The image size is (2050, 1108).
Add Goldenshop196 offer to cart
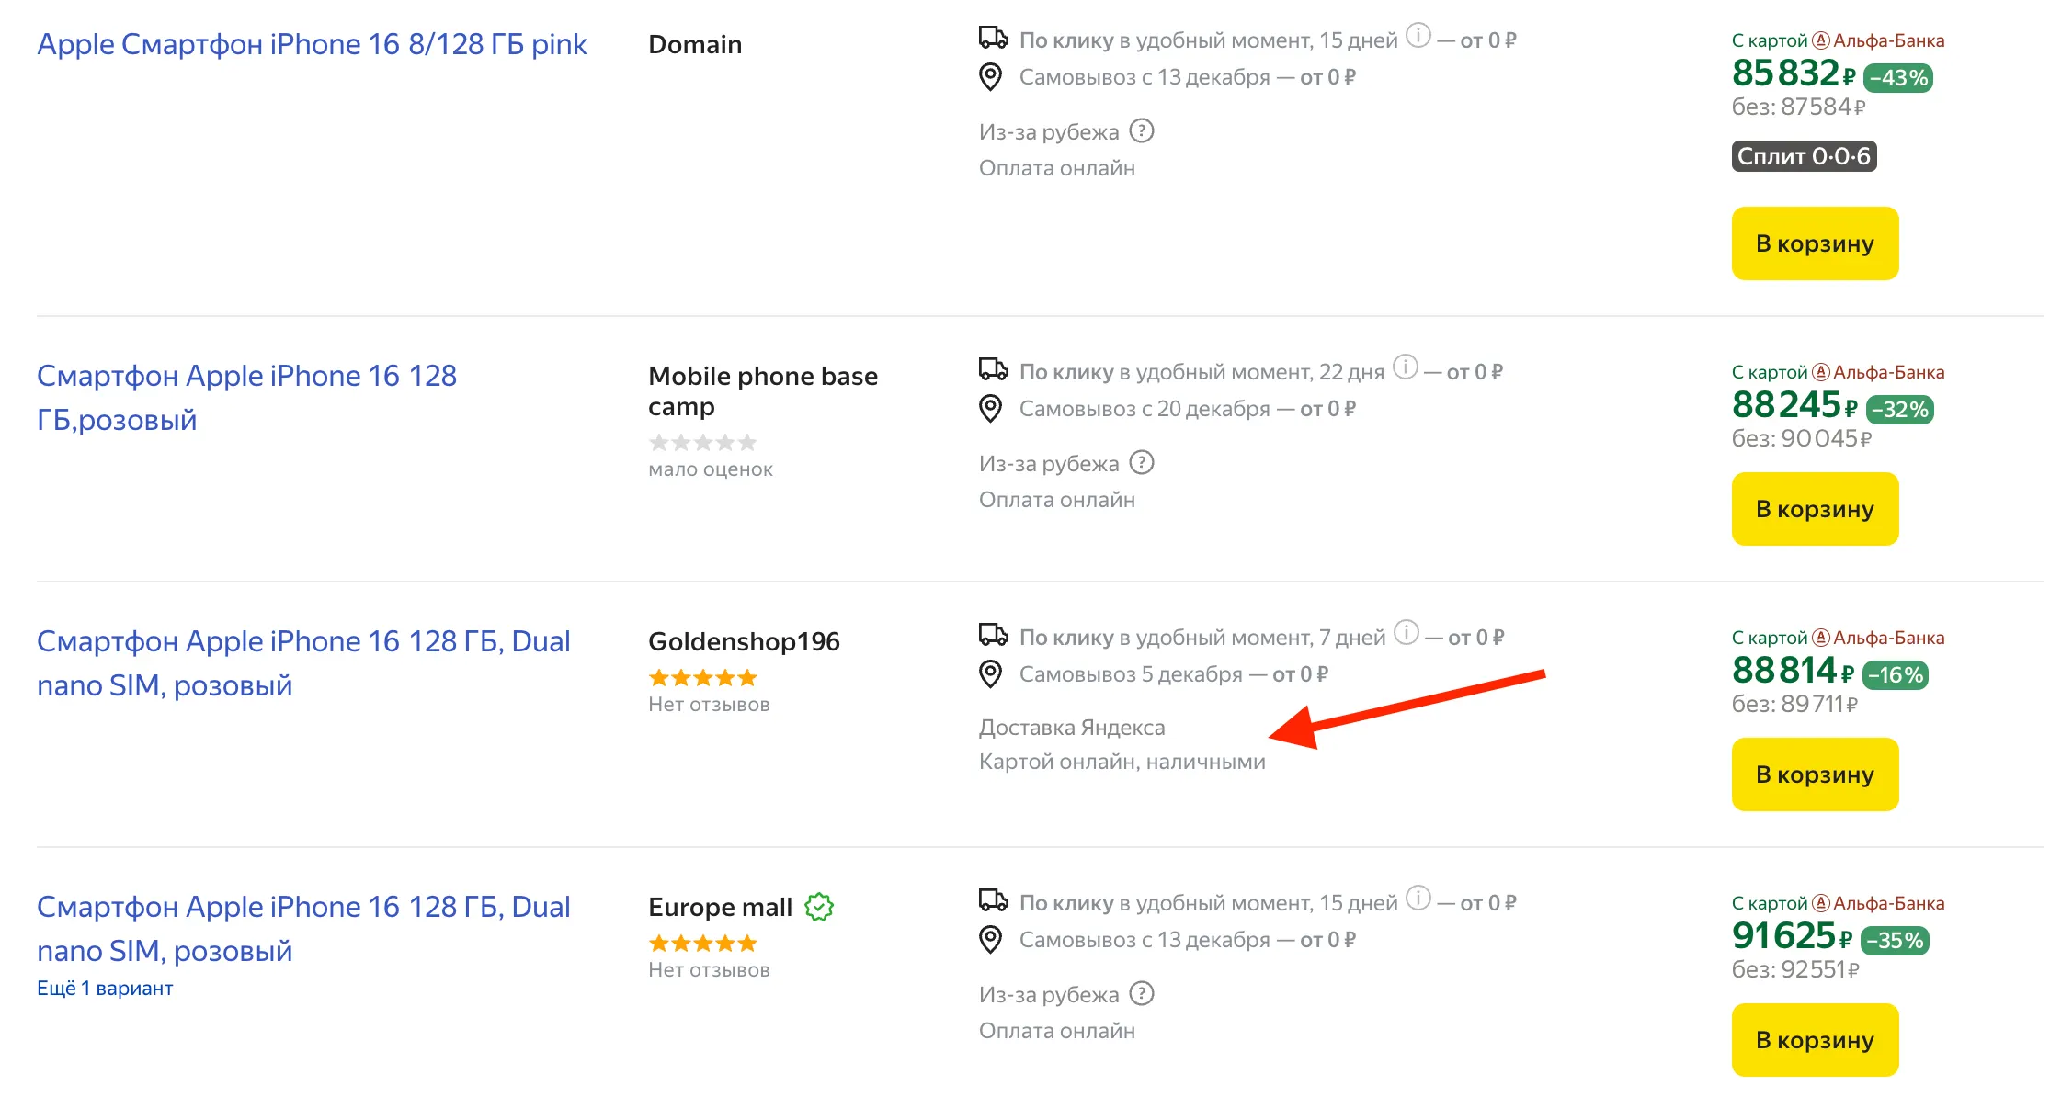point(1814,774)
